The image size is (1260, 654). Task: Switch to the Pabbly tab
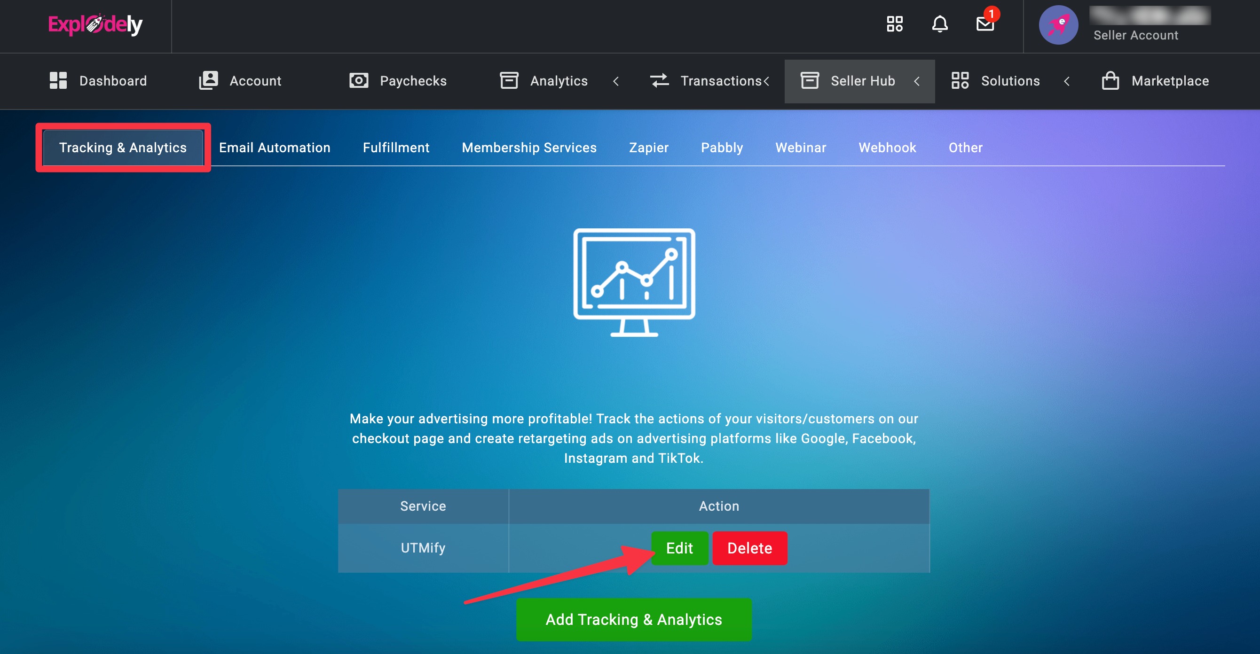722,148
